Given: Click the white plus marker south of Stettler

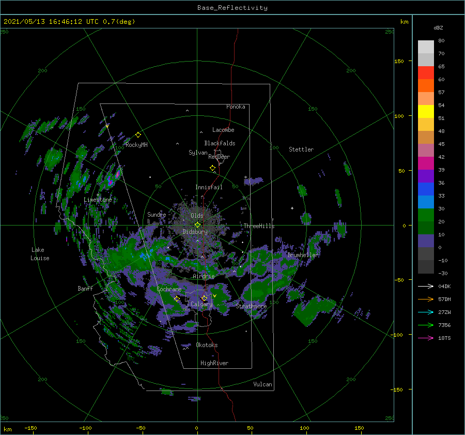Looking at the screenshot, I should point(292,208).
